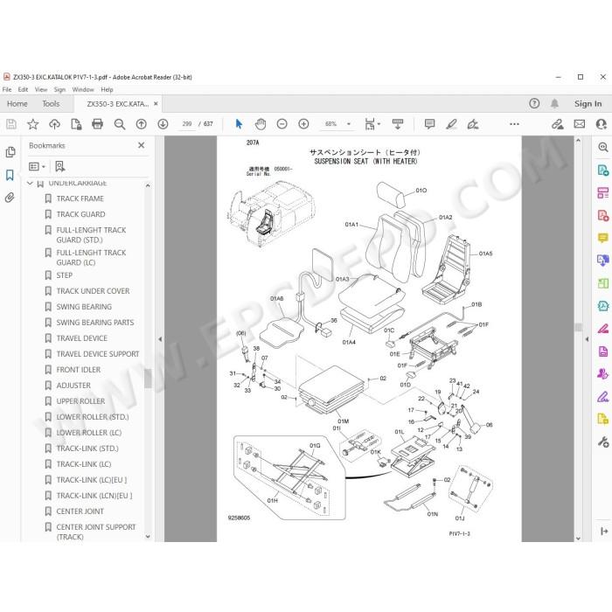
Task: Open the Help menu
Action: [107, 89]
